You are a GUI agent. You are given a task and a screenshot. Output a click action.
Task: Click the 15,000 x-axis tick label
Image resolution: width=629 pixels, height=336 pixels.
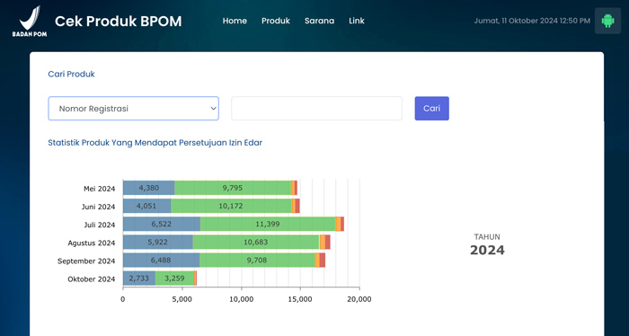pos(300,299)
